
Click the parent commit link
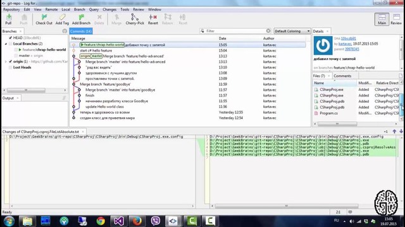tap(352, 49)
